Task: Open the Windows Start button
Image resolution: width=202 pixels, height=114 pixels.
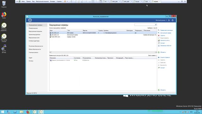Action: pyautogui.click(x=3, y=112)
